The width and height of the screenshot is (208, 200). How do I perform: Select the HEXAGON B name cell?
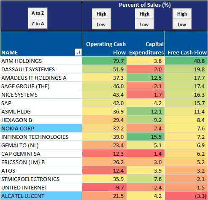(41, 120)
